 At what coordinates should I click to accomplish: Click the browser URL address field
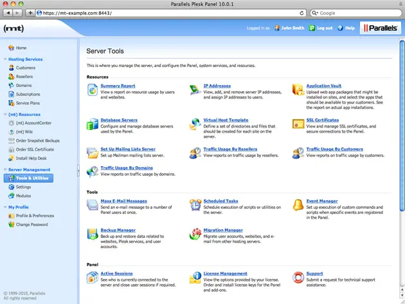click(x=171, y=13)
